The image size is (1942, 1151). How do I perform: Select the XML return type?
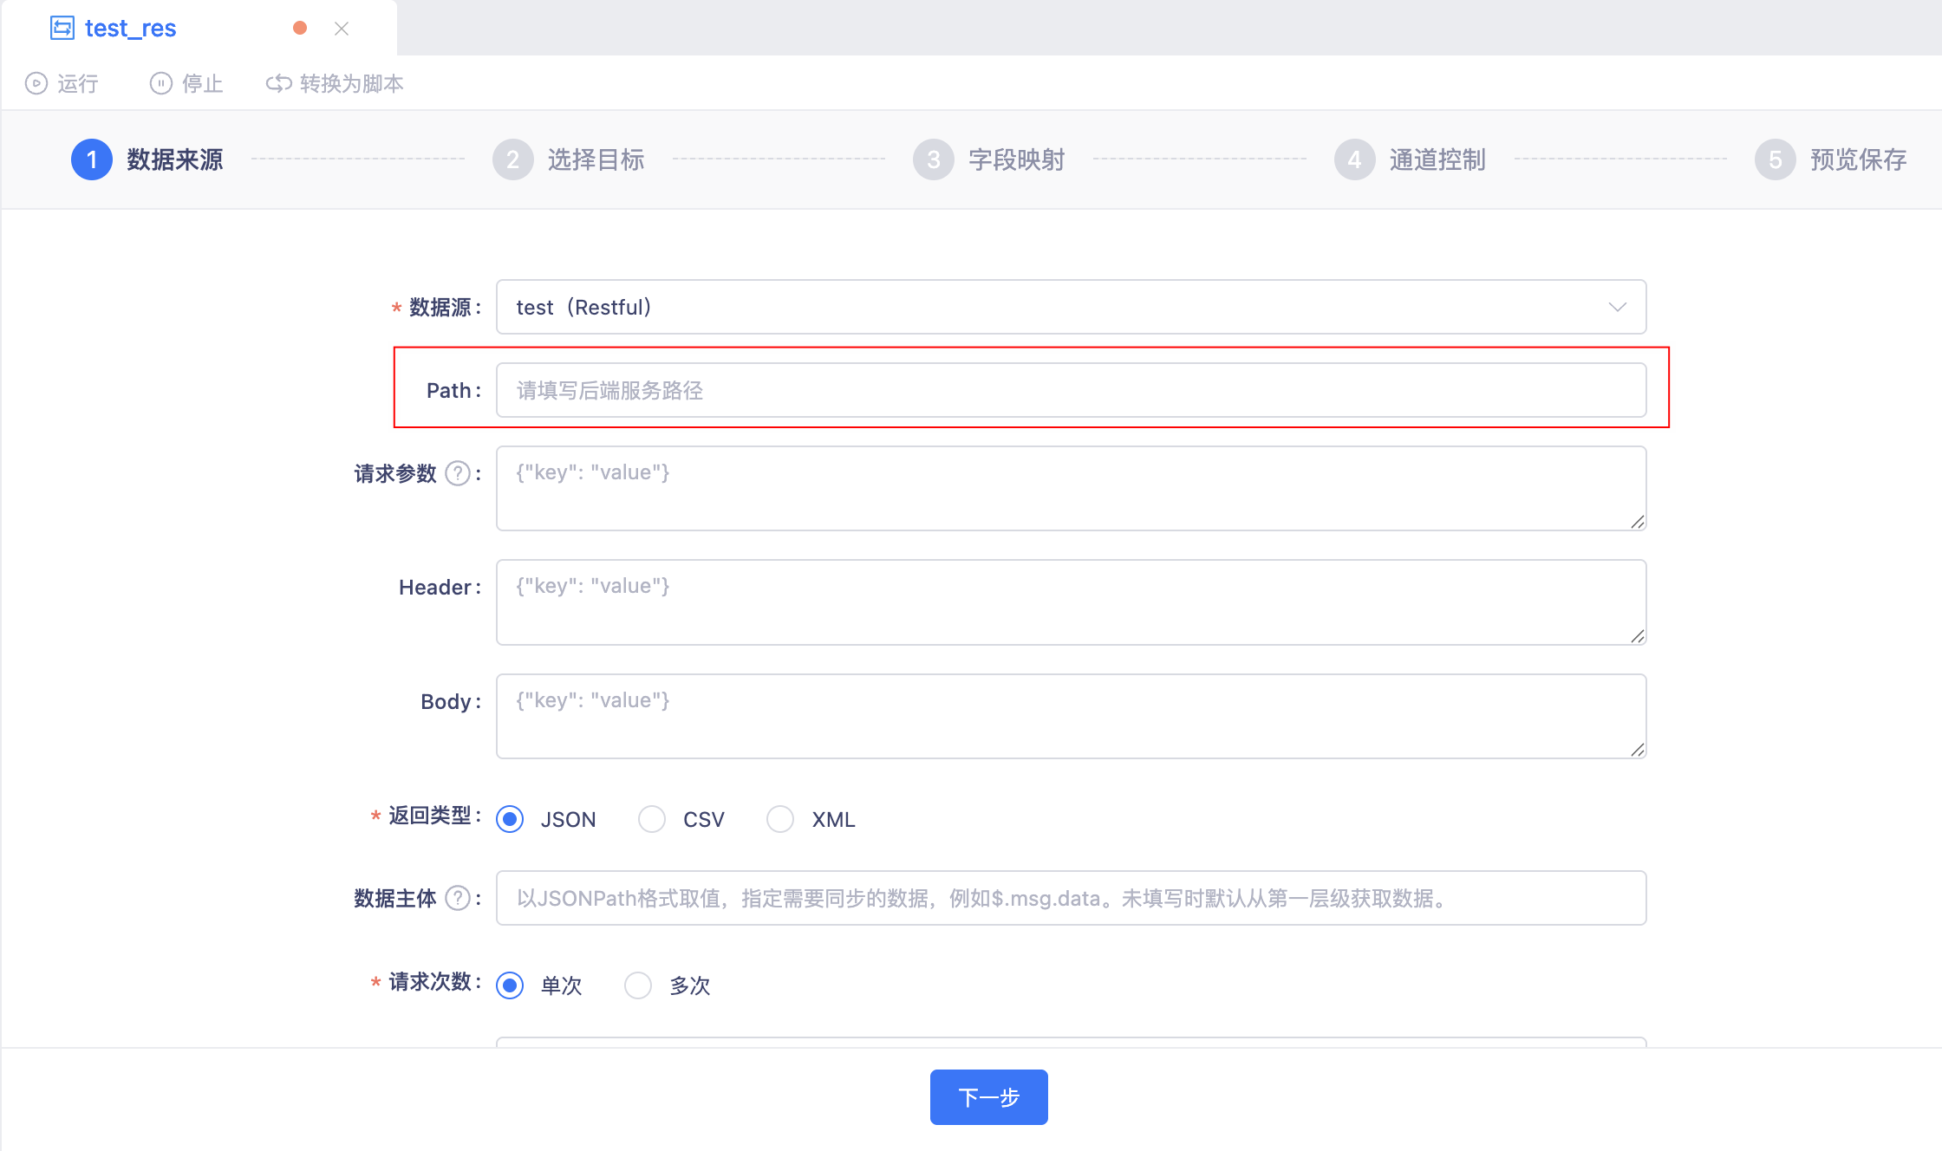[x=780, y=819]
